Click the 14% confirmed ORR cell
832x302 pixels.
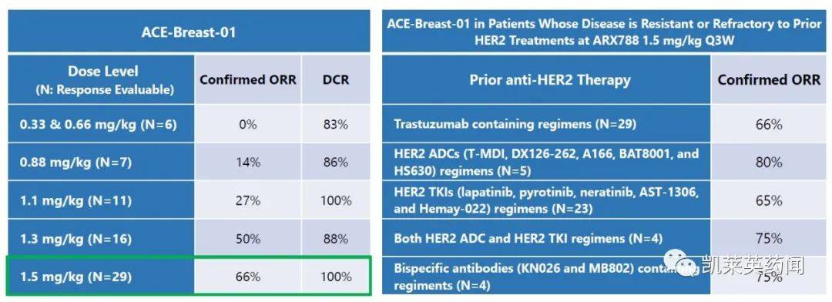tap(248, 163)
